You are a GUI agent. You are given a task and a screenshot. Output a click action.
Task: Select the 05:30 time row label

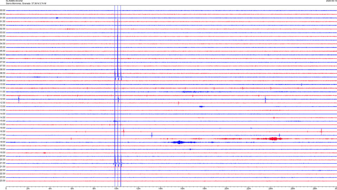[x=2, y=51]
